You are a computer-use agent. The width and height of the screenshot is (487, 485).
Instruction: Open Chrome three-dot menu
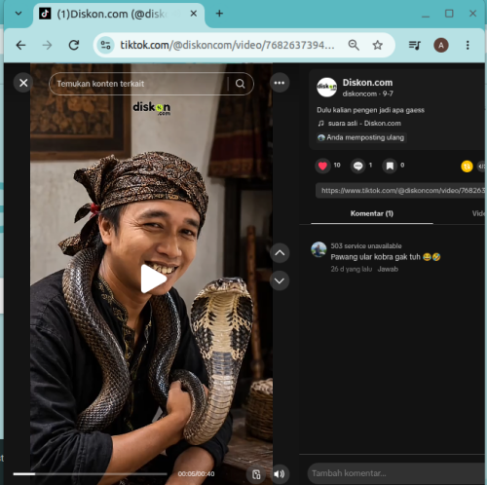pyautogui.click(x=468, y=45)
